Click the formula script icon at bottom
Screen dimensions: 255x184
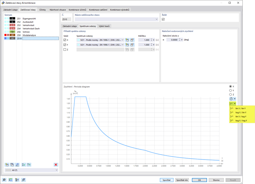click(23, 180)
